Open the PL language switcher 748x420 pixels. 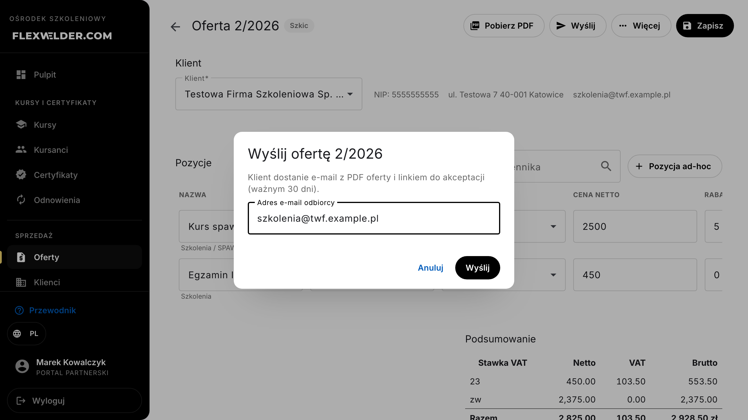point(27,334)
